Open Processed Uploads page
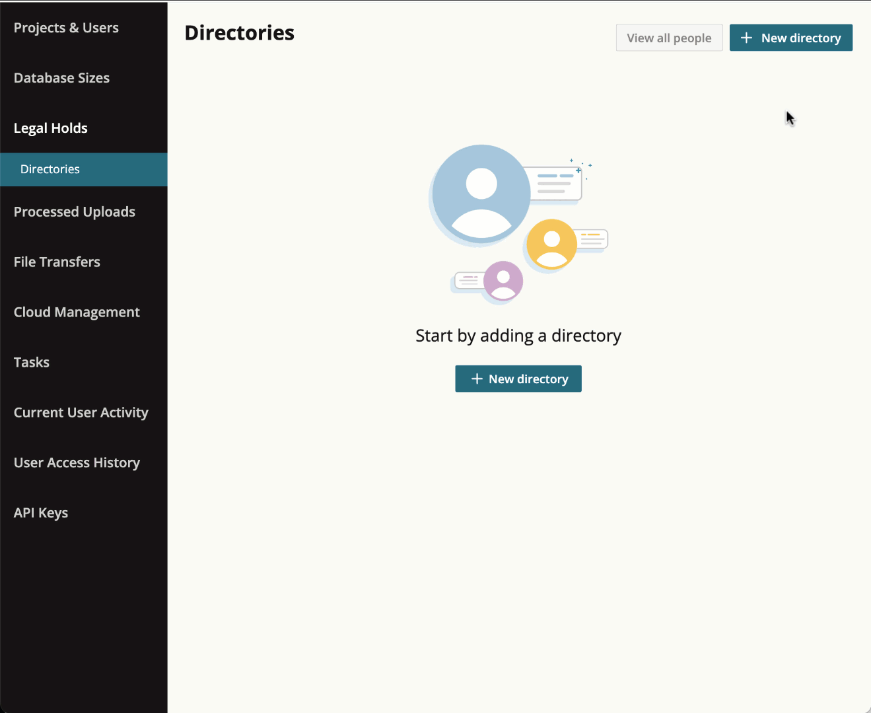Image resolution: width=871 pixels, height=713 pixels. pos(75,211)
